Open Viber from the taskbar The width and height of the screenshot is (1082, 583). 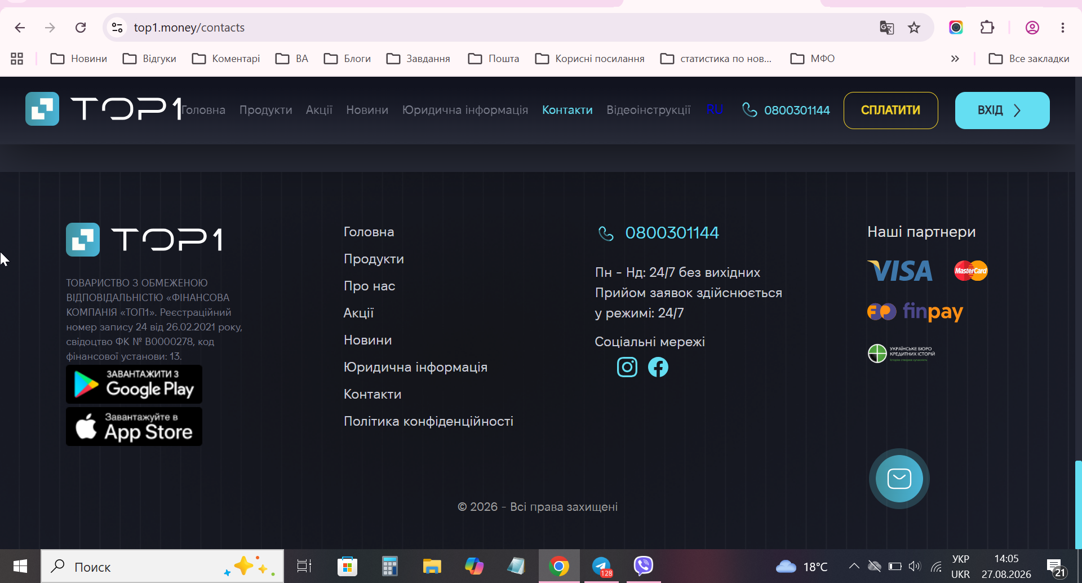click(644, 566)
